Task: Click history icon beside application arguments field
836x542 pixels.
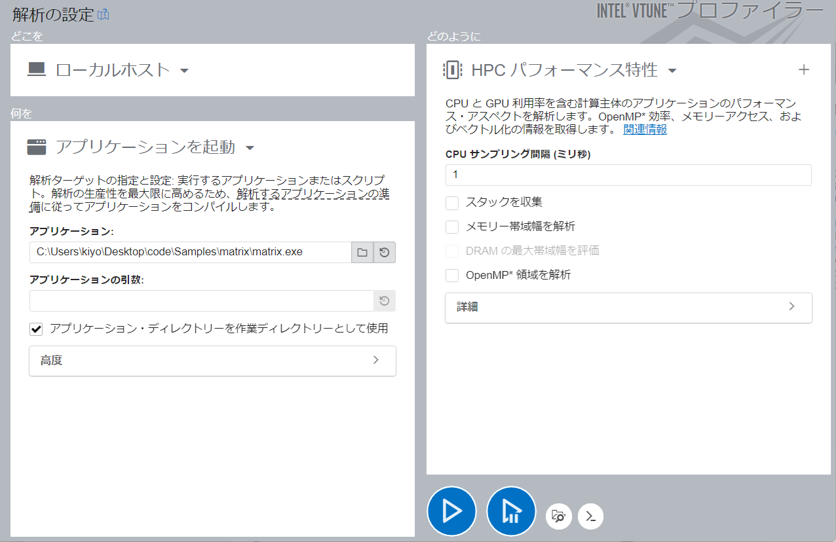Action: pyautogui.click(x=385, y=301)
